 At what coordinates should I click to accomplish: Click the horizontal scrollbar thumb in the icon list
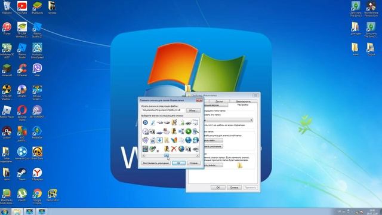[167, 155]
